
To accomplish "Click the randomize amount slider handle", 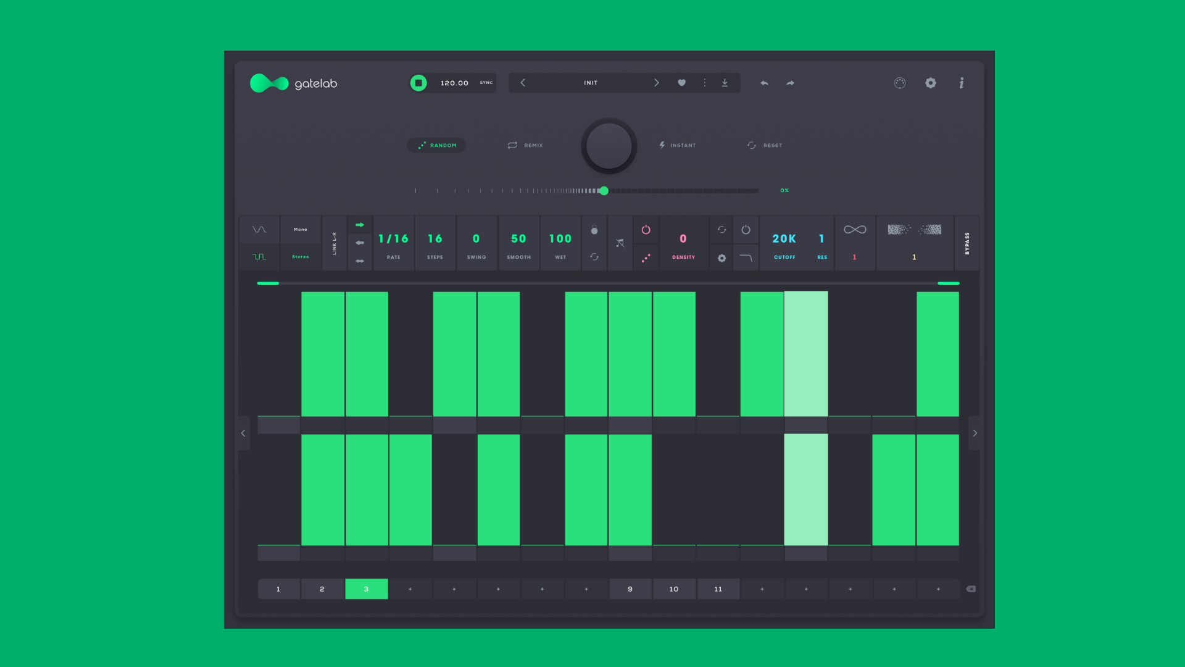I will click(604, 191).
